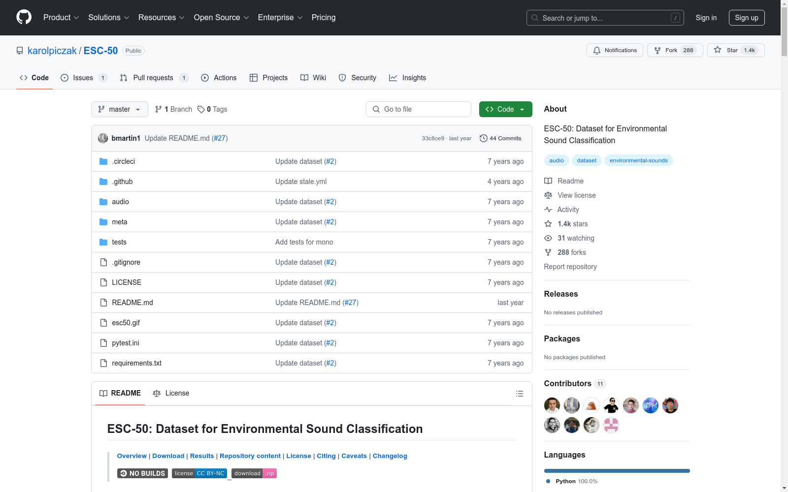
Task: Open the requirements.txt file
Action: tap(136, 363)
